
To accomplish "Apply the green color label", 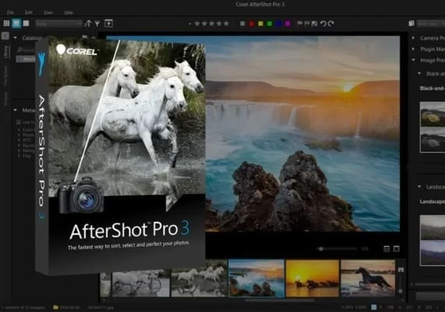I will pos(269,23).
